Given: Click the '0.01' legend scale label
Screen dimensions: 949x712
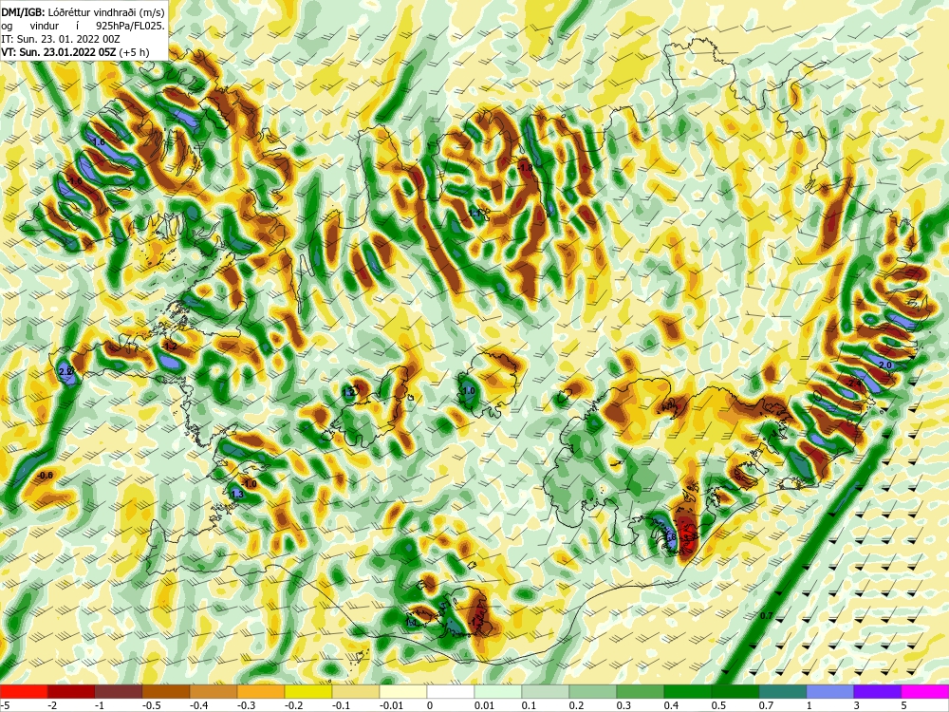Looking at the screenshot, I should [484, 704].
